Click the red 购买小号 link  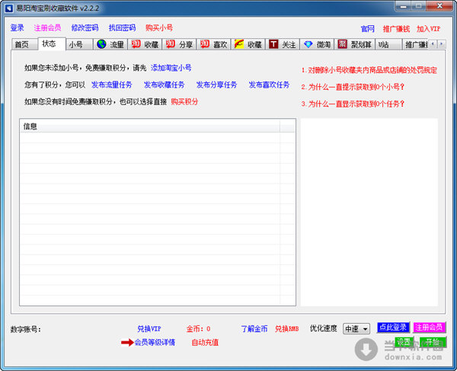pyautogui.click(x=159, y=28)
